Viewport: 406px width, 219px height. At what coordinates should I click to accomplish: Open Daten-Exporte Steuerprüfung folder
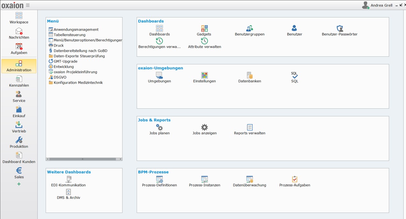pos(77,56)
